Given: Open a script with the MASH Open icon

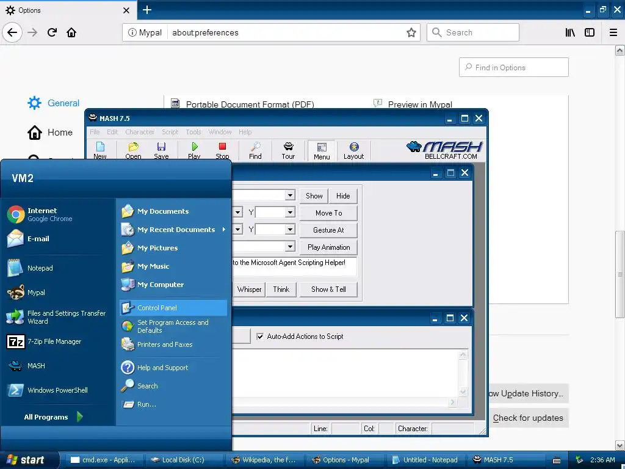Looking at the screenshot, I should point(133,151).
